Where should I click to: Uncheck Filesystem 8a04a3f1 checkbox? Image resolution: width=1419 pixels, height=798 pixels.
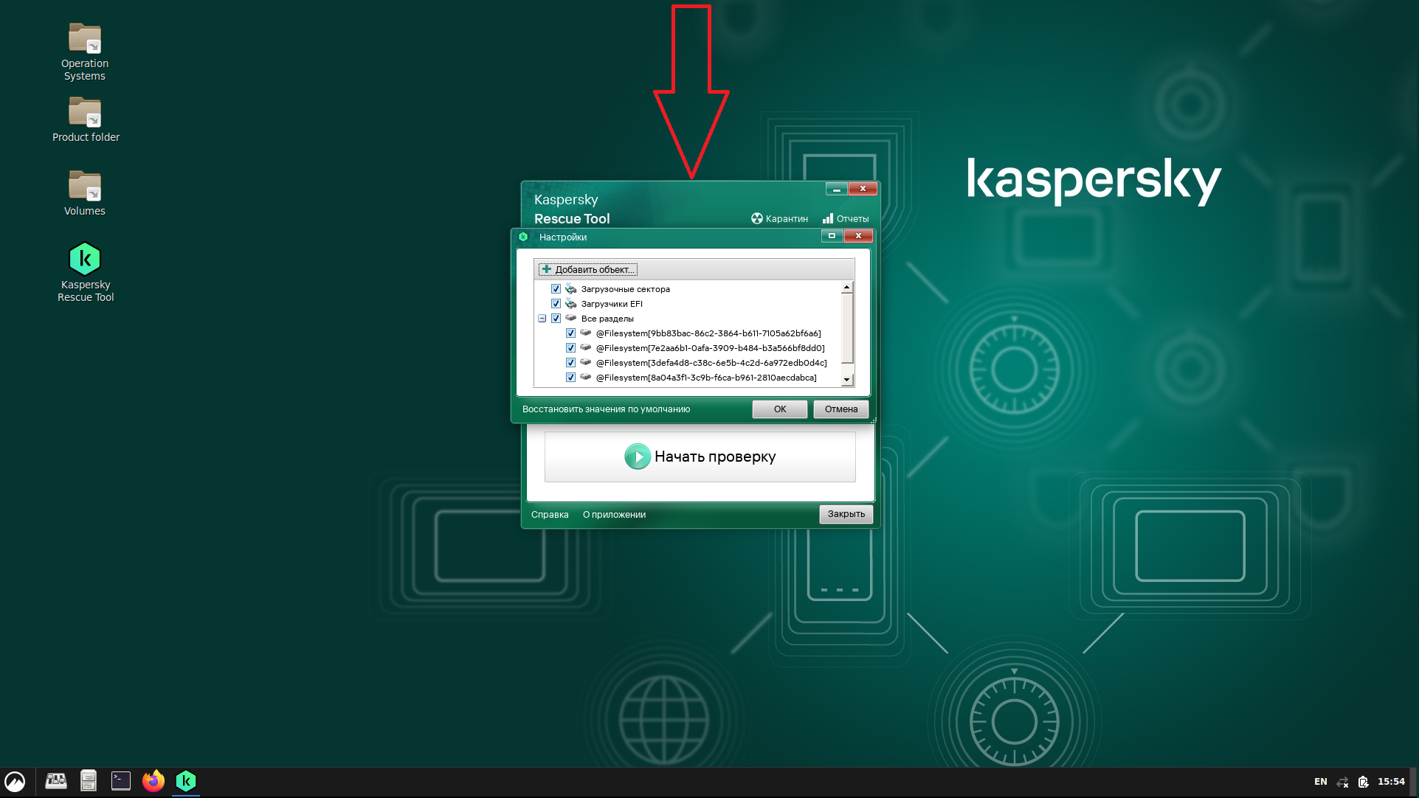[x=570, y=378]
